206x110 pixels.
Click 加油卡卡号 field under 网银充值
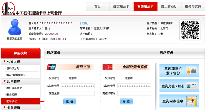[78, 86]
